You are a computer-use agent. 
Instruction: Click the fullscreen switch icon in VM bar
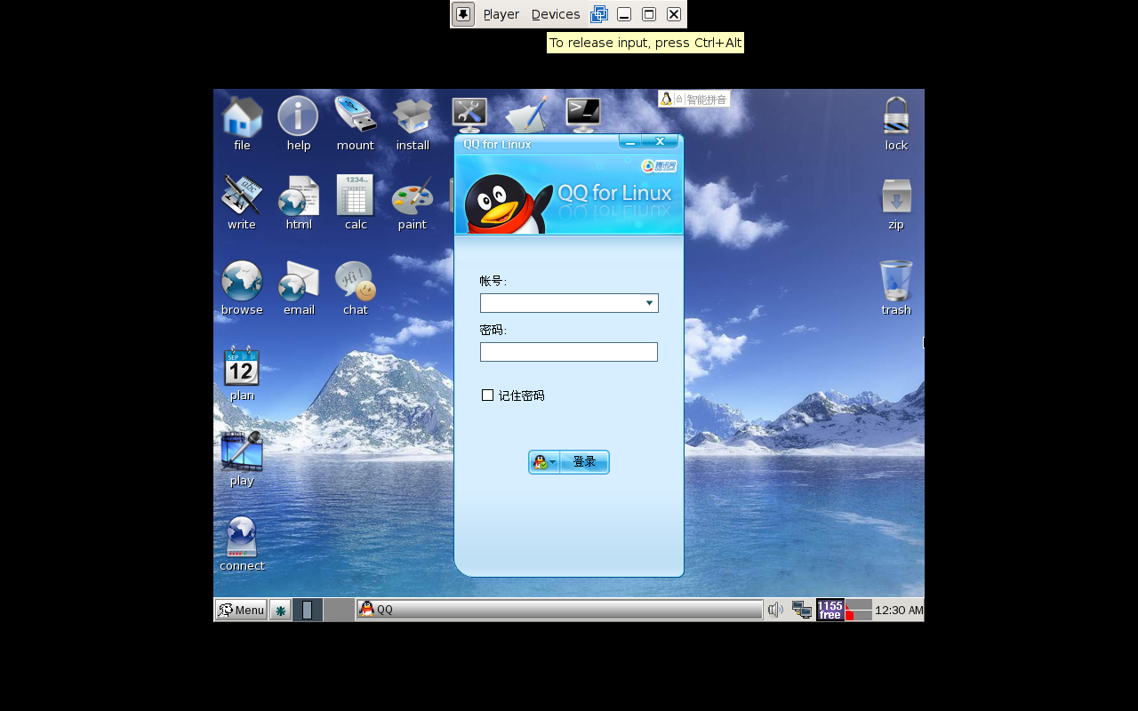(599, 14)
